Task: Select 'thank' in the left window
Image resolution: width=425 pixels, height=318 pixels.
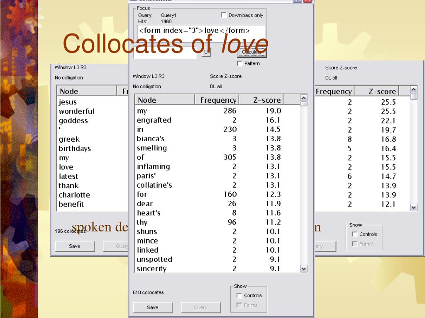Action: point(68,185)
